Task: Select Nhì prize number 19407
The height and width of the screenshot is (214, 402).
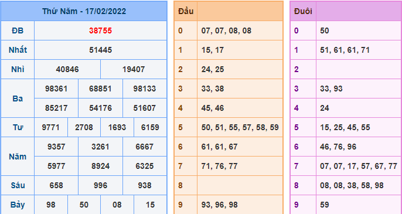Action: tap(134, 69)
